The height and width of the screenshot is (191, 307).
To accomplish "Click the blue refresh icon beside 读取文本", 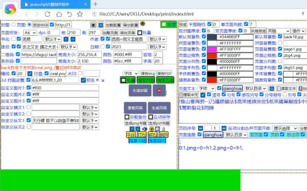I will 271,89.
